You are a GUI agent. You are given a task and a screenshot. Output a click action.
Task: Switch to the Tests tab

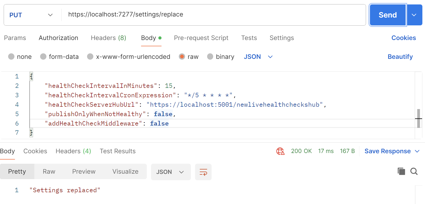(249, 38)
